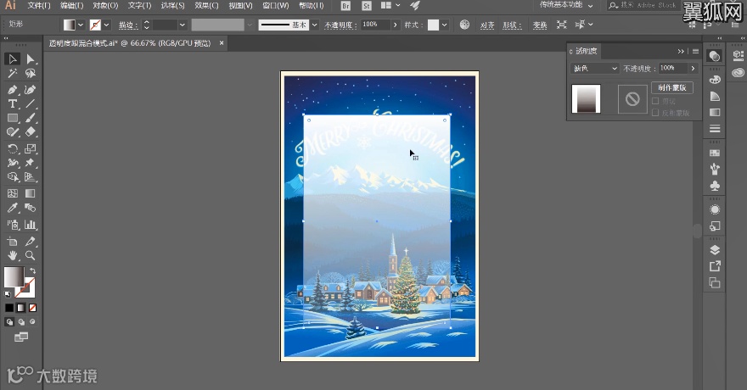The width and height of the screenshot is (747, 390).
Task: Open the Symbols panel icon
Action: (715, 185)
